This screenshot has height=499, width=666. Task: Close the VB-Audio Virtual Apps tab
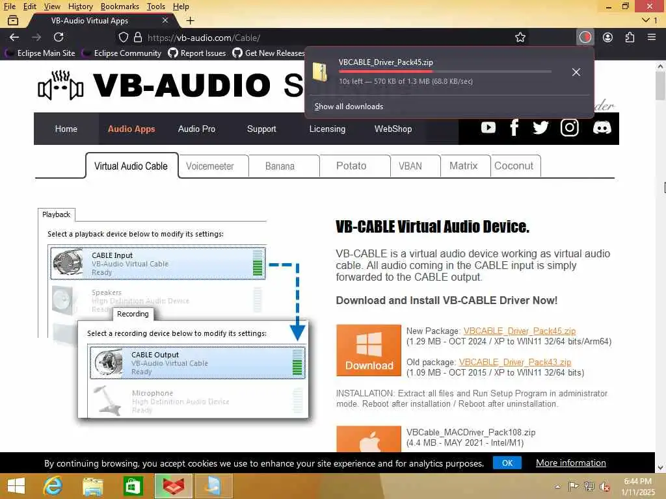pyautogui.click(x=165, y=20)
